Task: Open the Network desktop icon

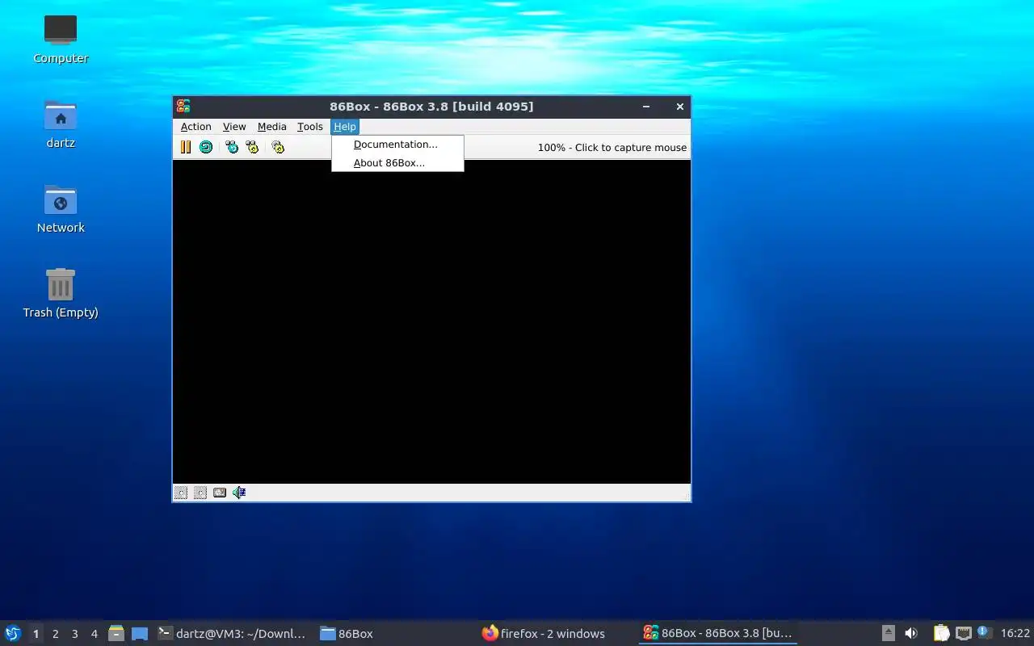Action: 61,208
